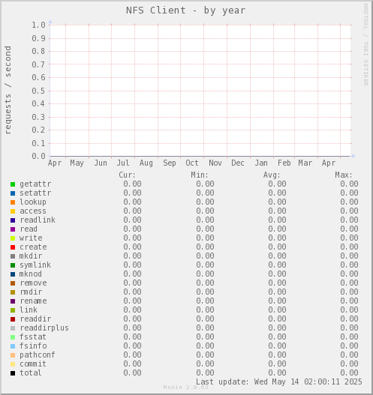The height and width of the screenshot is (395, 373).
Task: Click the blue setattr legend swatch
Action: [13, 193]
